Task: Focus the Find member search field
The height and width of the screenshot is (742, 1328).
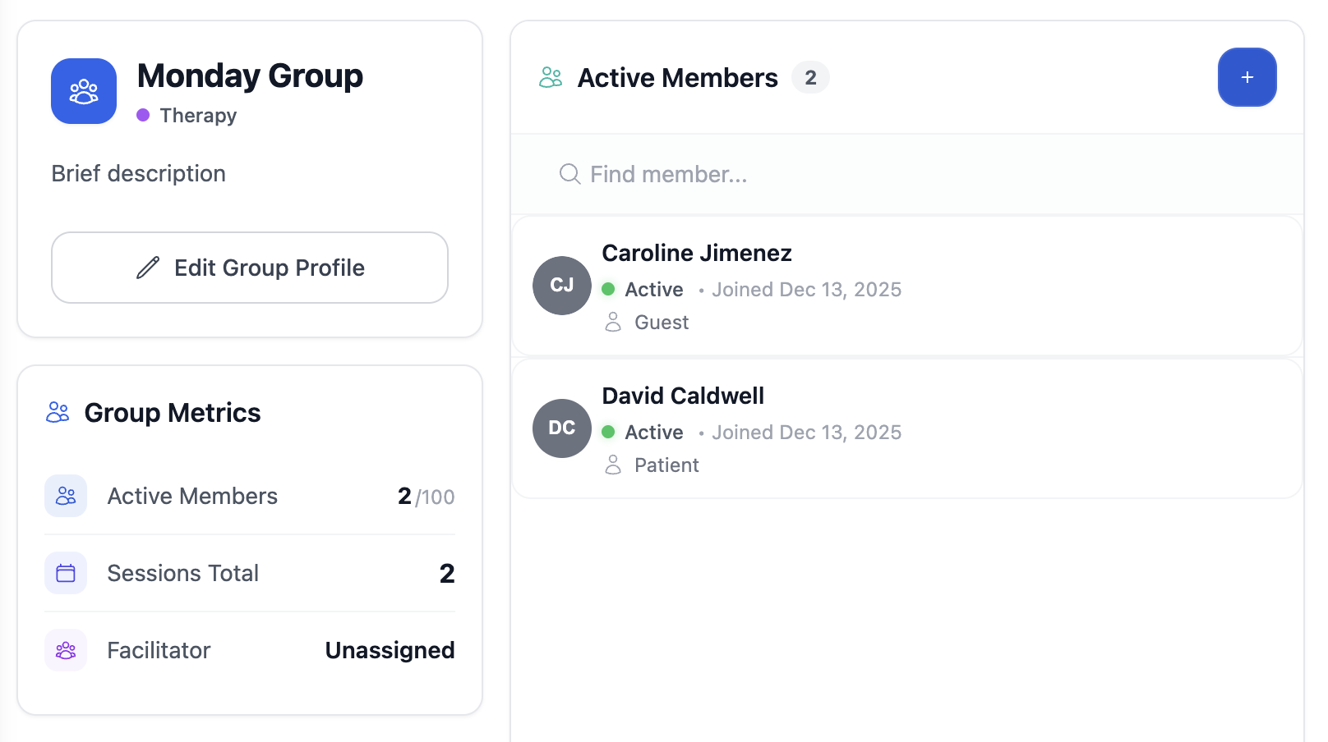Action: pyautogui.click(x=904, y=174)
